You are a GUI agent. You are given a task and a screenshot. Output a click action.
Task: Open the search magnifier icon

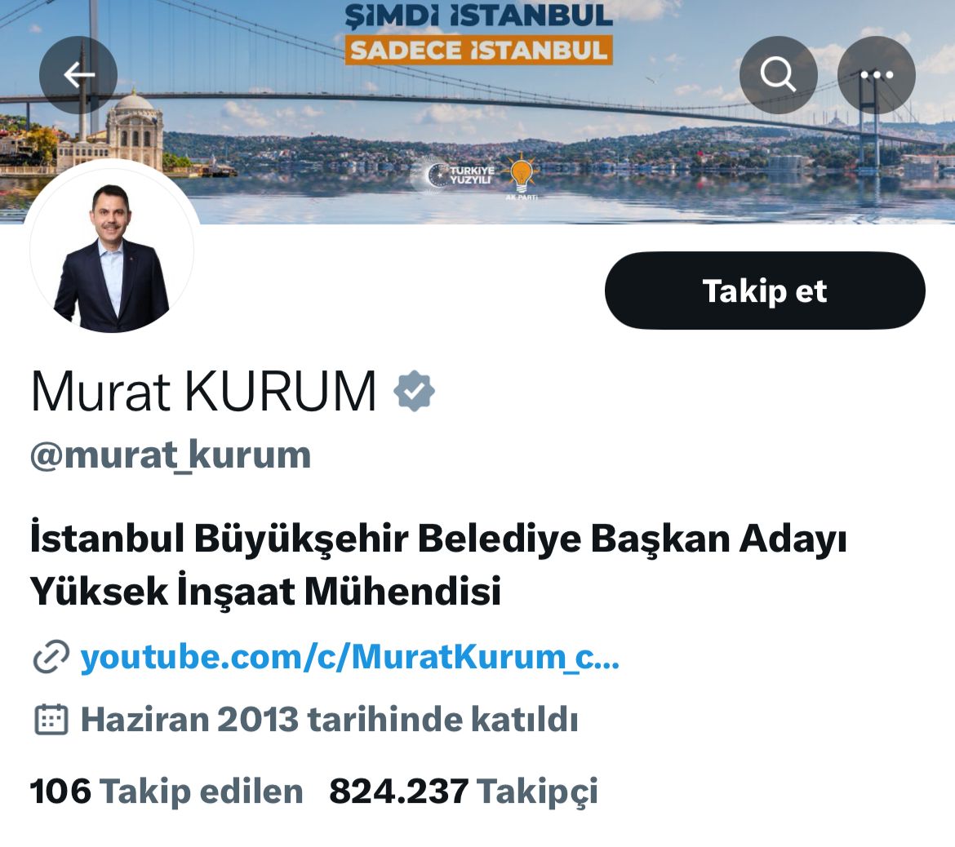[778, 75]
